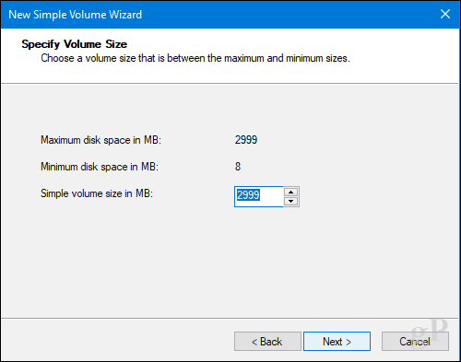Cancel the volume wizard

pyautogui.click(x=415, y=341)
